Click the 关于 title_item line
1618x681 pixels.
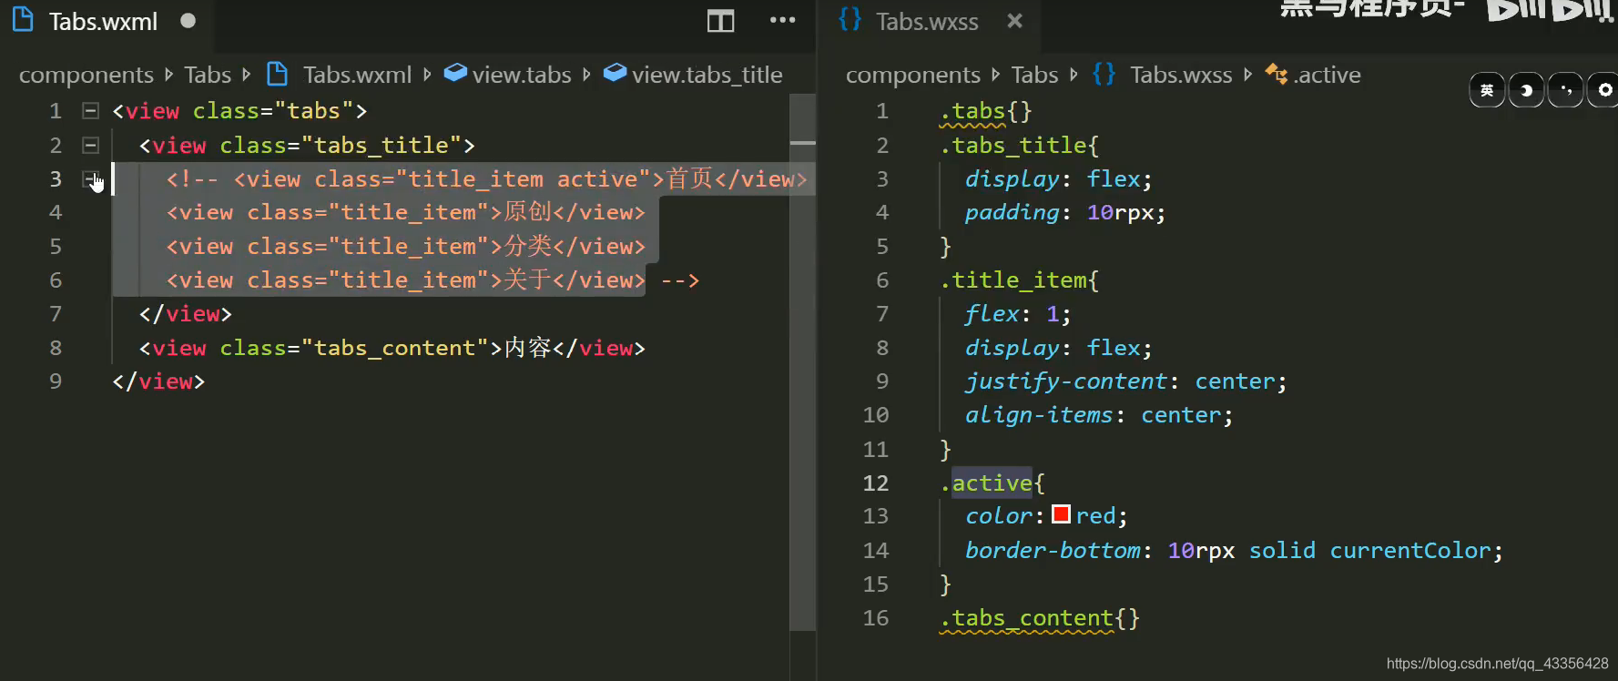[432, 280]
